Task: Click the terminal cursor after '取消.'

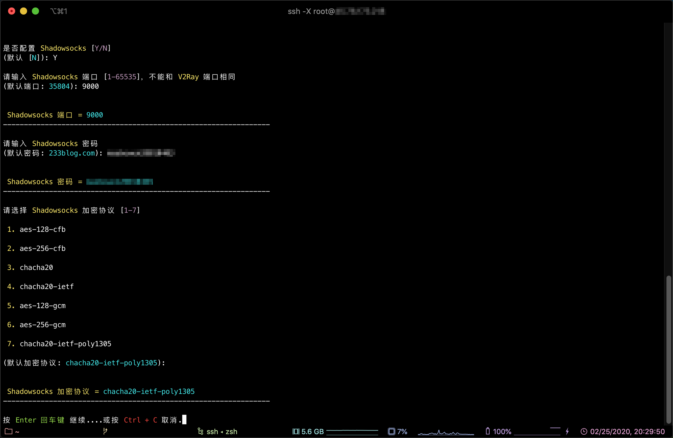Action: click(x=184, y=420)
